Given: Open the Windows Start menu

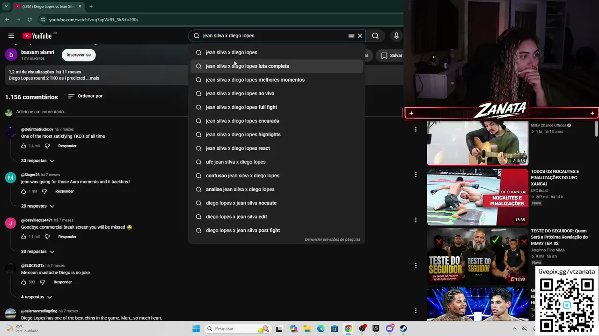Looking at the screenshot, I should 196,329.
